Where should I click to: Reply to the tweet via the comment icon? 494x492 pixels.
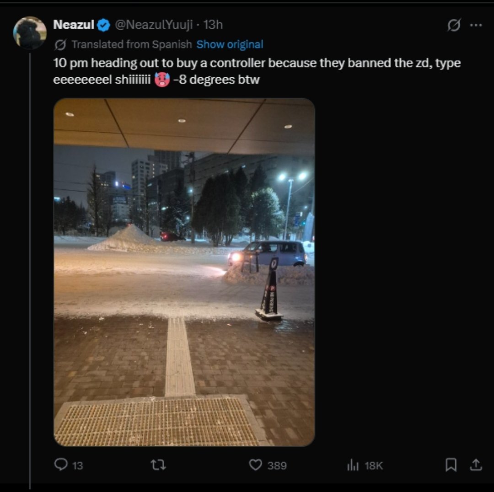click(x=61, y=465)
